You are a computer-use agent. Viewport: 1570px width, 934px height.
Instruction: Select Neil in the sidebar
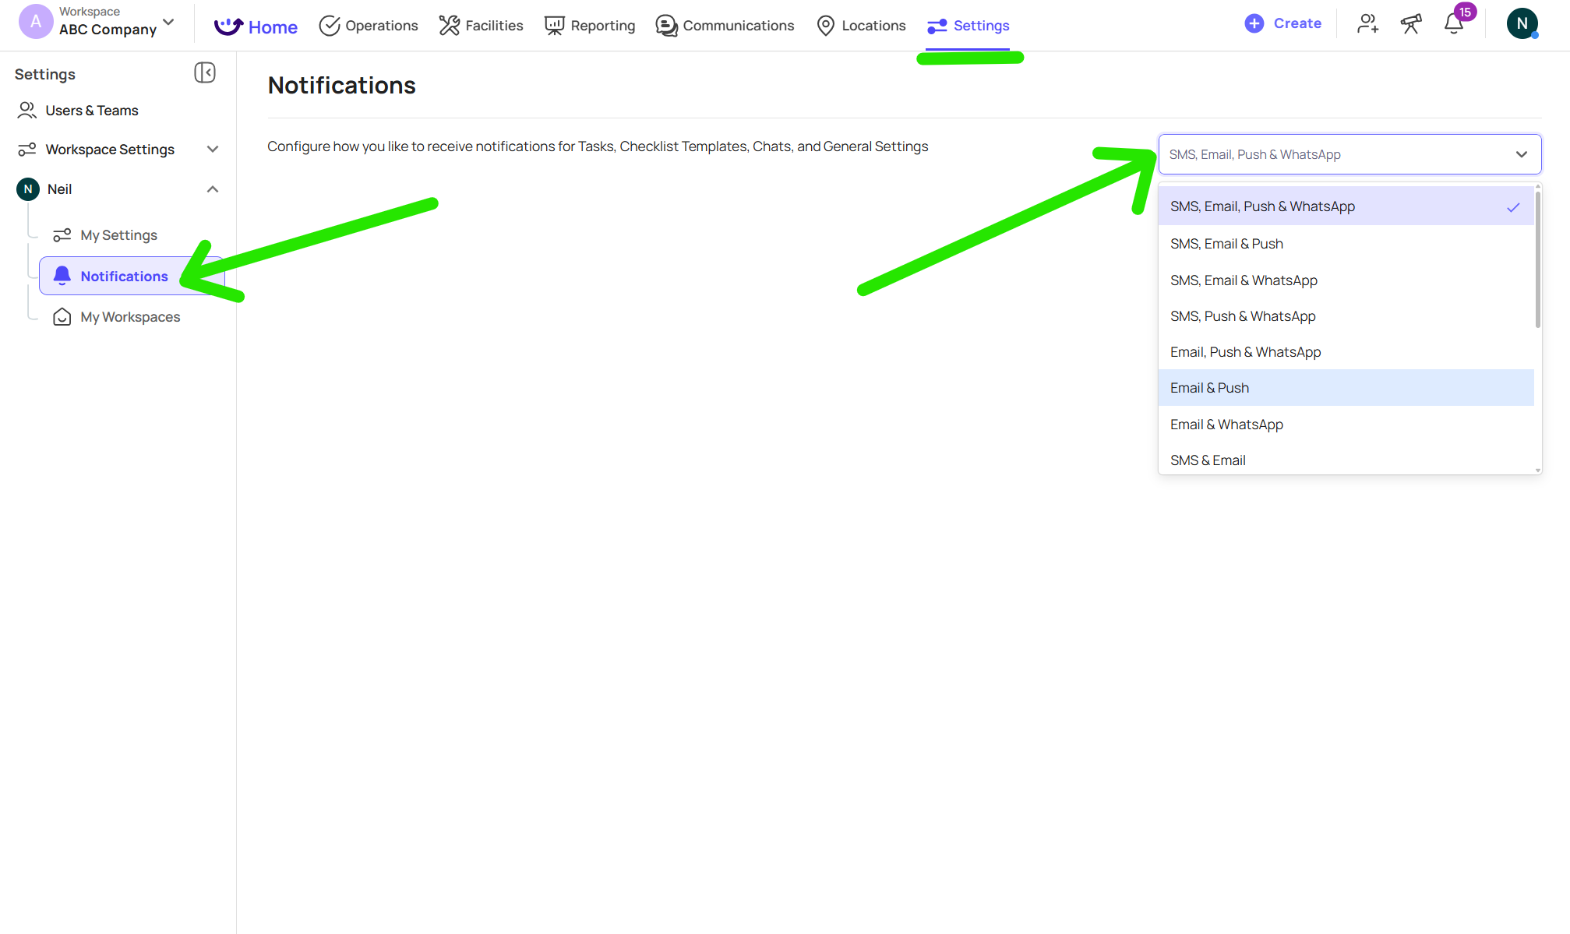[60, 189]
